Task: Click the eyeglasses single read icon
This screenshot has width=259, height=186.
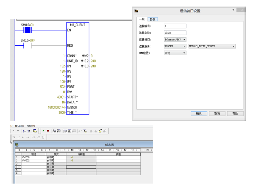Action: click(x=80, y=131)
